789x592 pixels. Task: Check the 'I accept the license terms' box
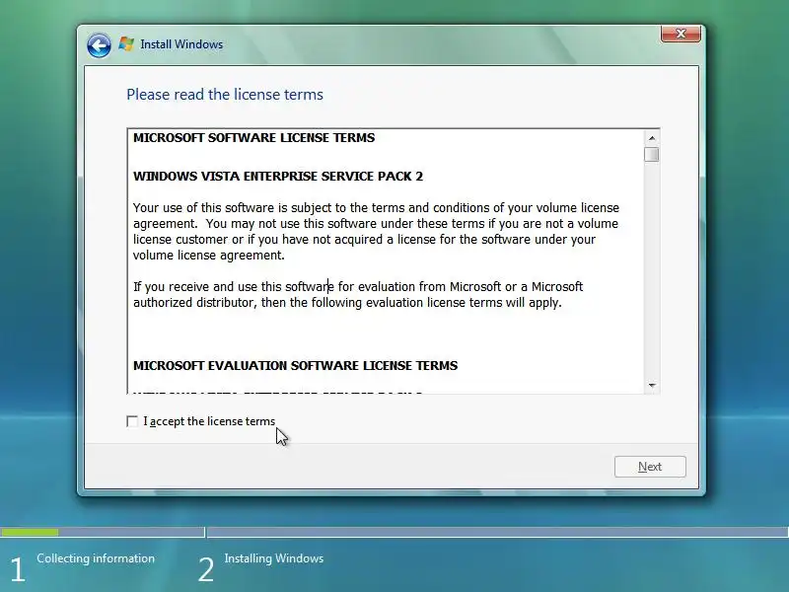click(132, 421)
